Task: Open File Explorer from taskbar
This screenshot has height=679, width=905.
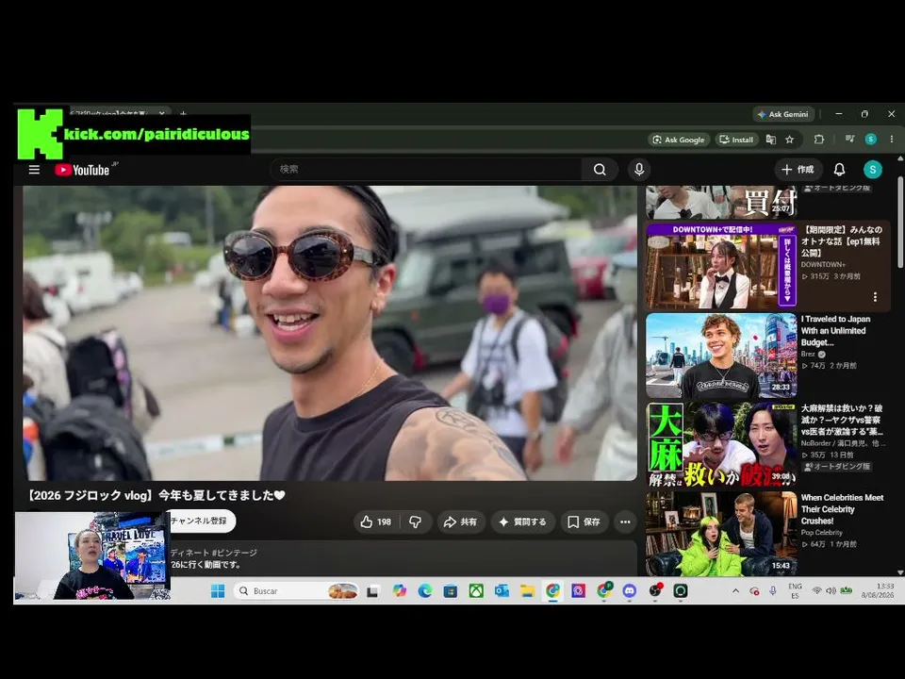Action: (528, 590)
